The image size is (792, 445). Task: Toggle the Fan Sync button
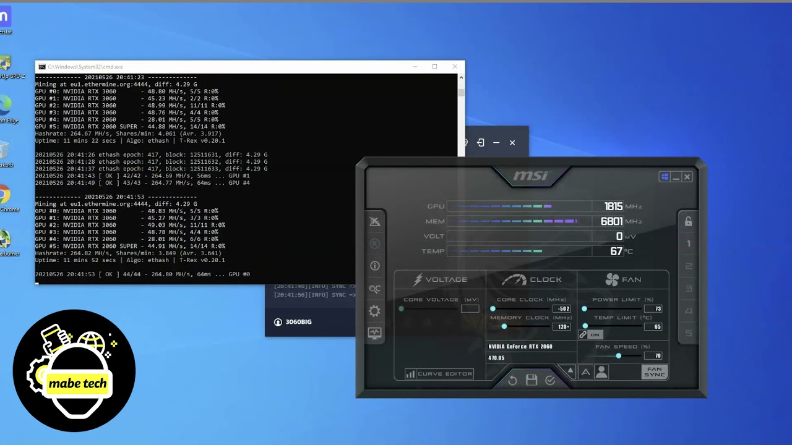coord(655,372)
